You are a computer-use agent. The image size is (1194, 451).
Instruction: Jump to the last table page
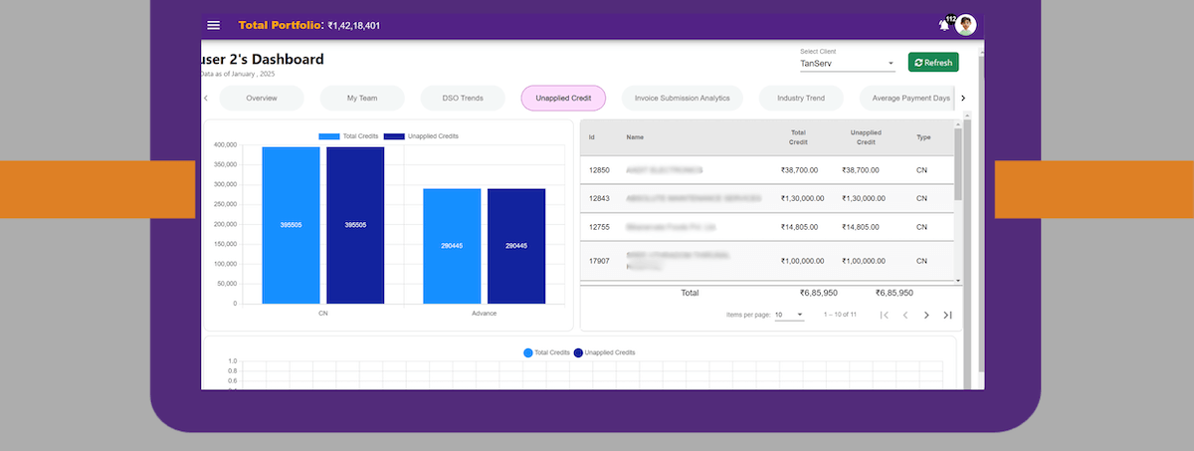pyautogui.click(x=947, y=315)
